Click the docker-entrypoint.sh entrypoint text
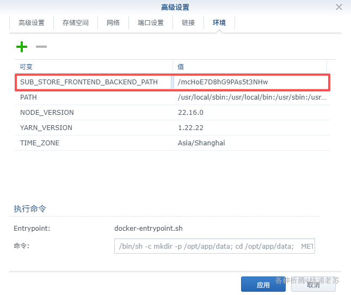Screen dimensions: 351x295 pos(149,228)
